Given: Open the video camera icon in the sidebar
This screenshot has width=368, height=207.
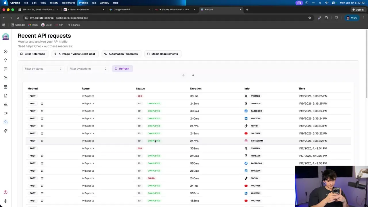Looking at the screenshot, I should (5, 113).
